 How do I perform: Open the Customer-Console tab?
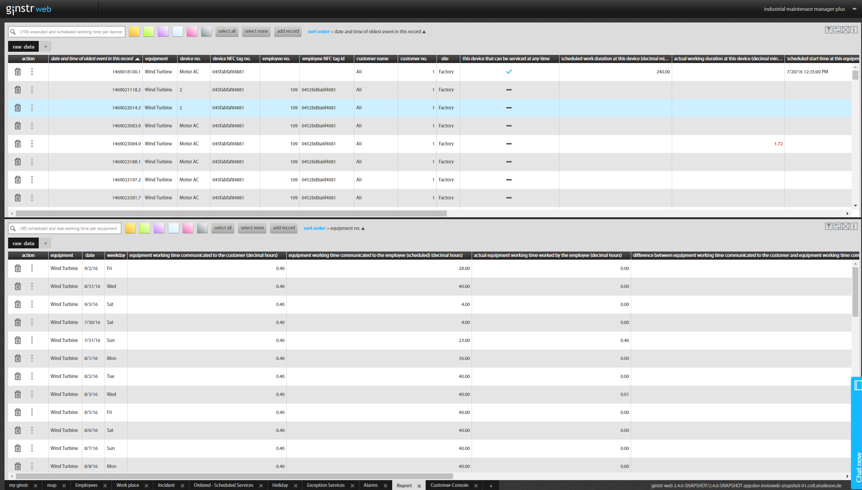pos(449,485)
